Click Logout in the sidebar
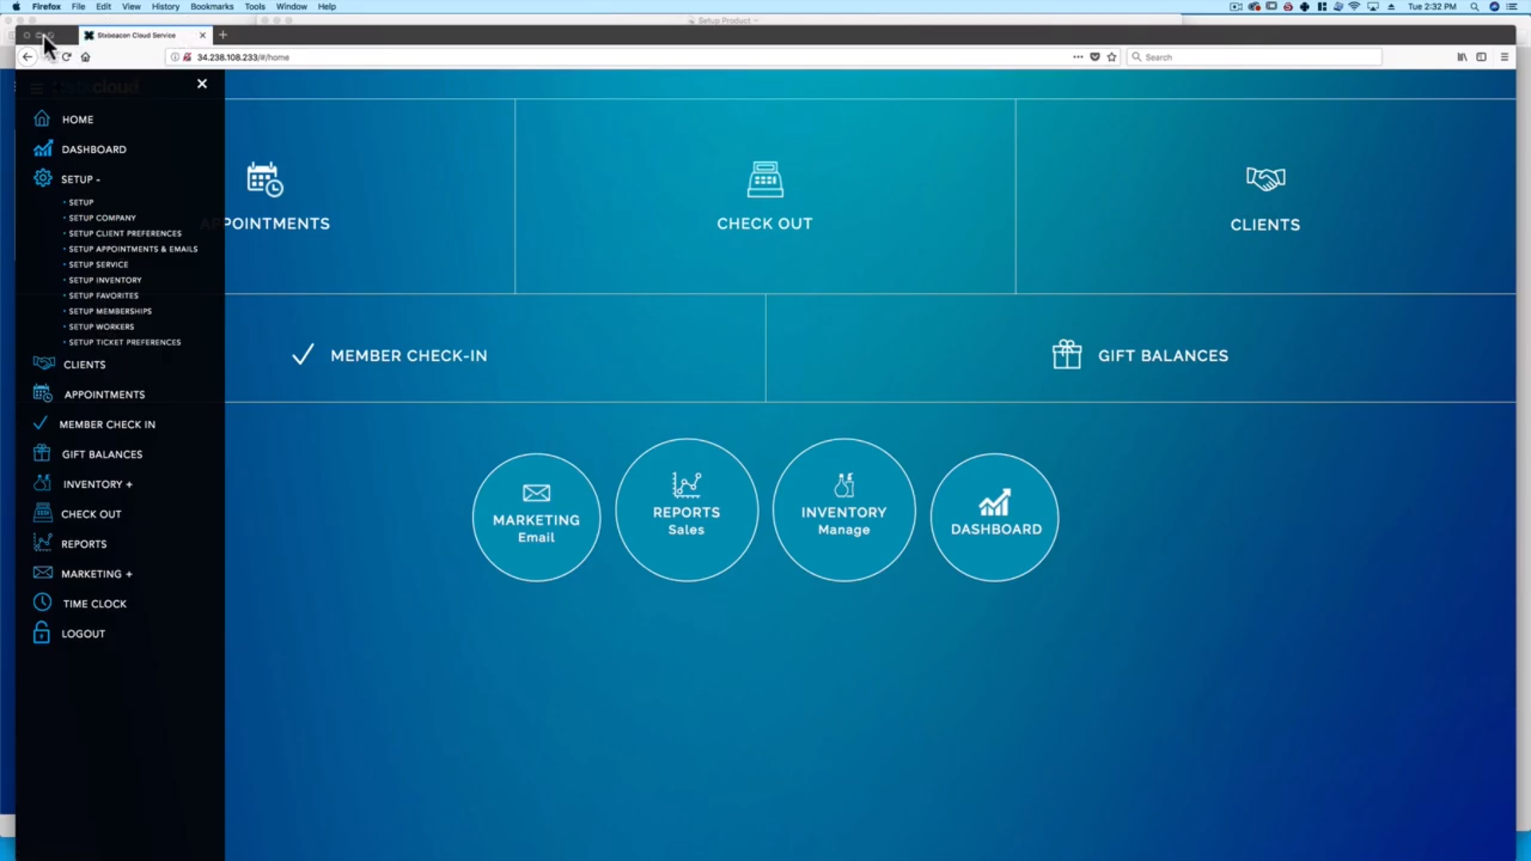Viewport: 1531px width, 861px height. click(83, 634)
